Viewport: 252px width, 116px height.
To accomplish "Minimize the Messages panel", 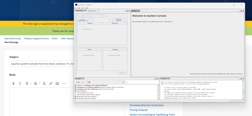I will pyautogui.click(x=154, y=79).
